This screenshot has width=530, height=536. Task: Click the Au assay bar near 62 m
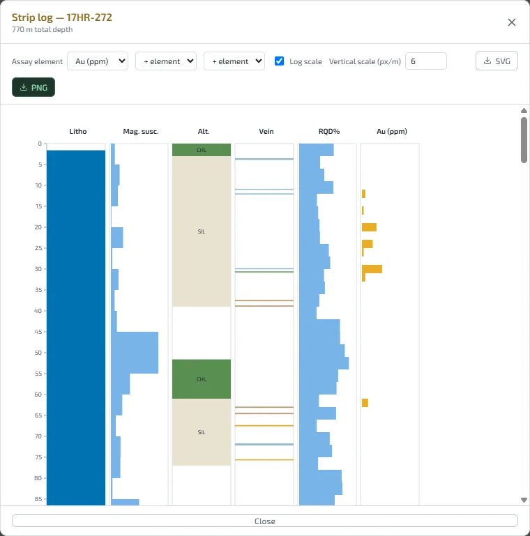click(365, 403)
